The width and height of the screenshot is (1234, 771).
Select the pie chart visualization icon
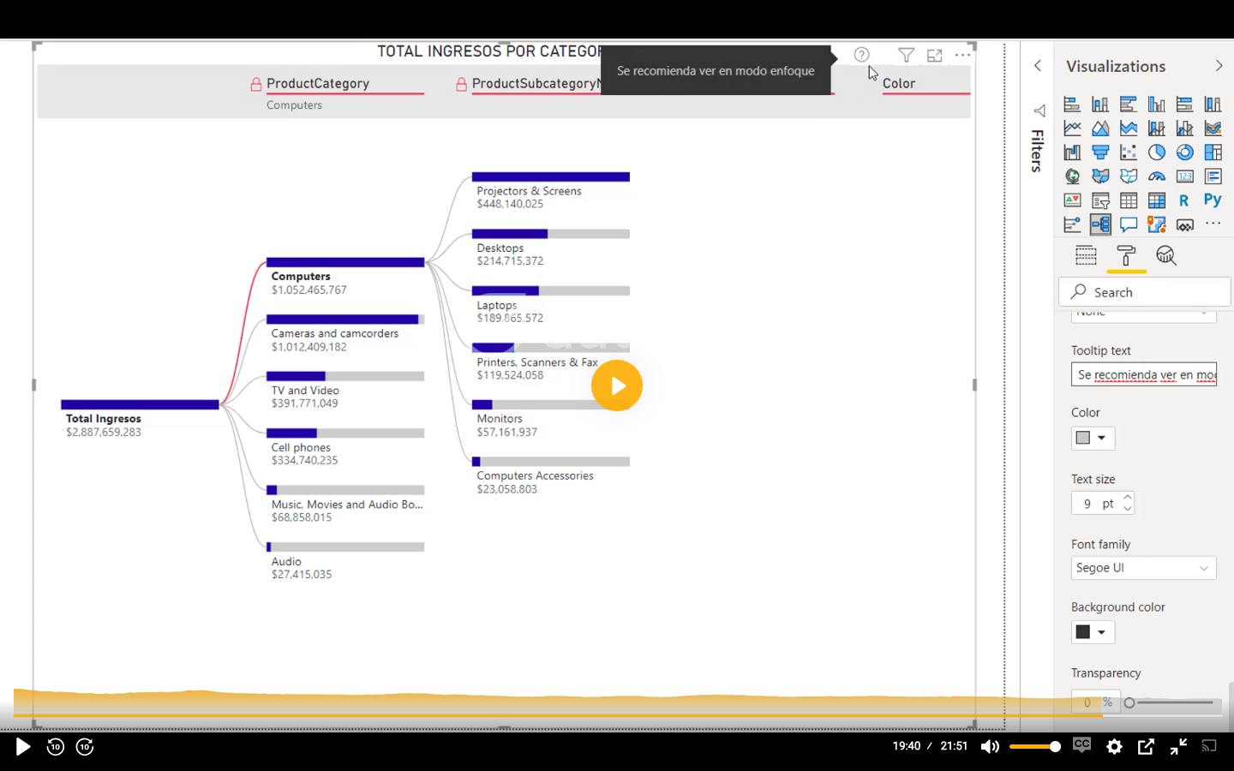pyautogui.click(x=1156, y=152)
